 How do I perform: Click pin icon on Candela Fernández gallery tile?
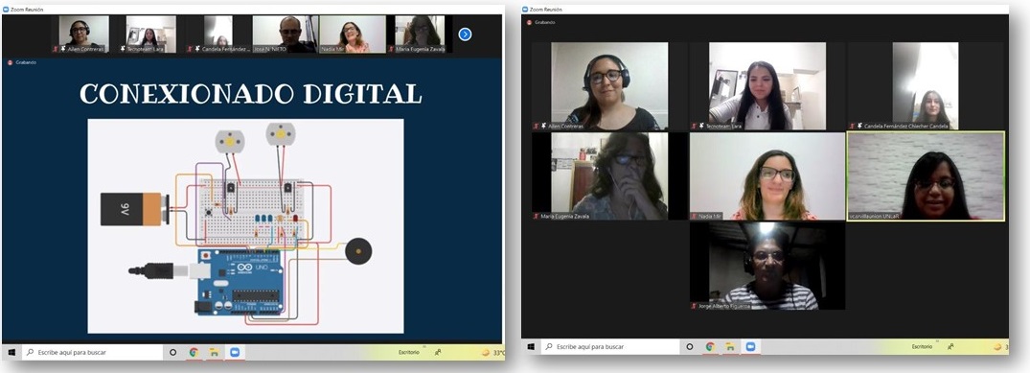pos(859,126)
